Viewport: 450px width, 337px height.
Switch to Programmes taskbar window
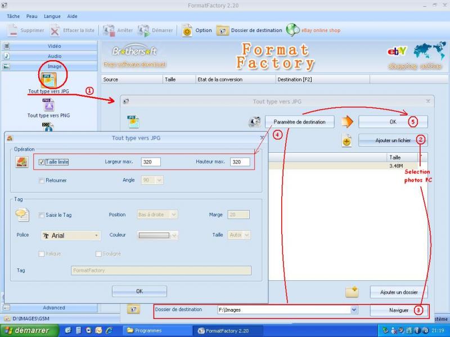coord(157,330)
